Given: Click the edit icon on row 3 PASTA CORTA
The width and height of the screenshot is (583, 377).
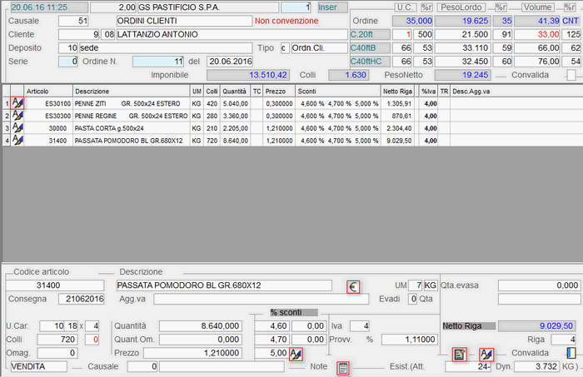Looking at the screenshot, I should [17, 128].
